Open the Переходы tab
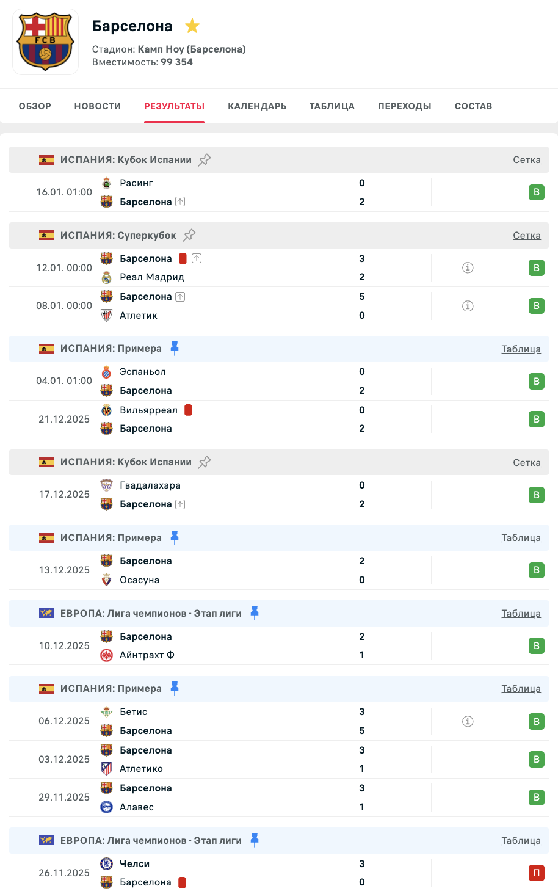 [404, 106]
